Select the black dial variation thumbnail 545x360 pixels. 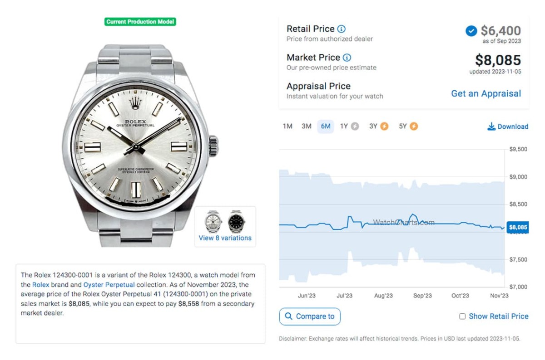pyautogui.click(x=236, y=221)
